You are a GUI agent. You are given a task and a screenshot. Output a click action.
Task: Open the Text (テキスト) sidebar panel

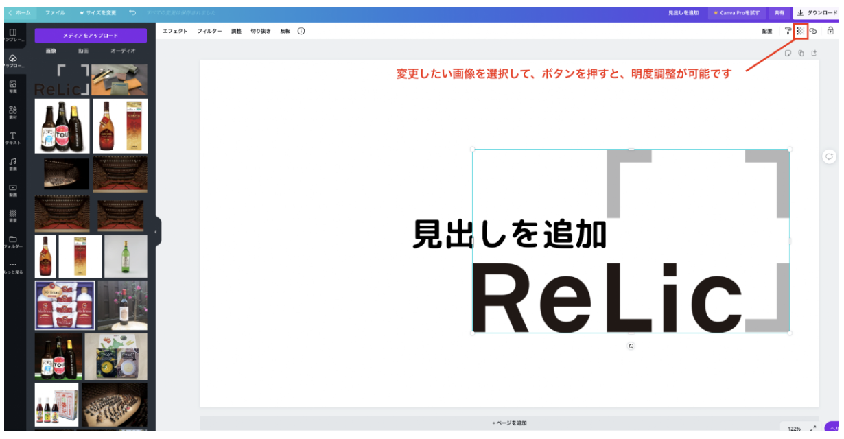pos(13,138)
